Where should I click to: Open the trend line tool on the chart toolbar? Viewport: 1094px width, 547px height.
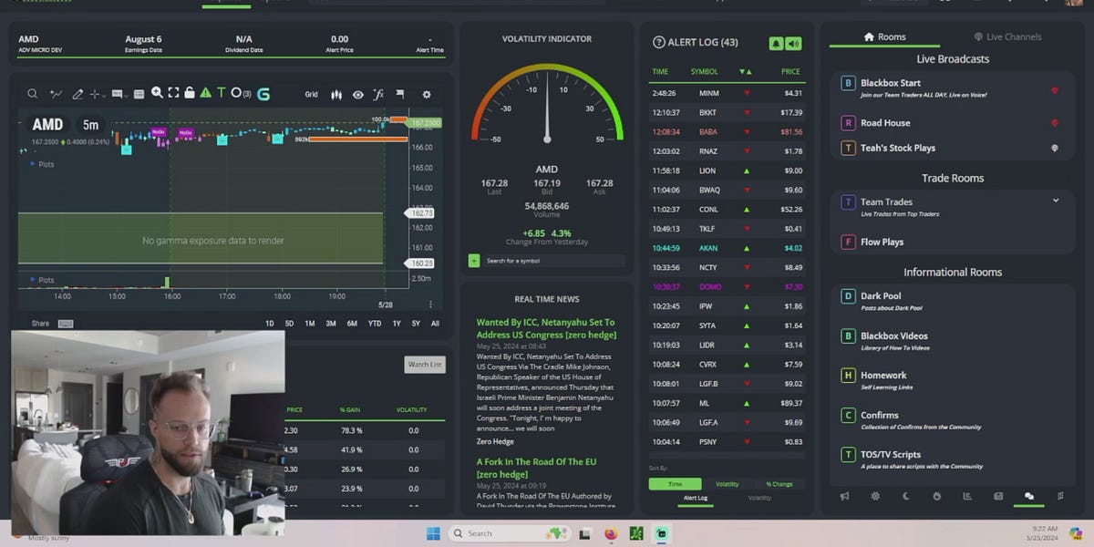pos(56,94)
